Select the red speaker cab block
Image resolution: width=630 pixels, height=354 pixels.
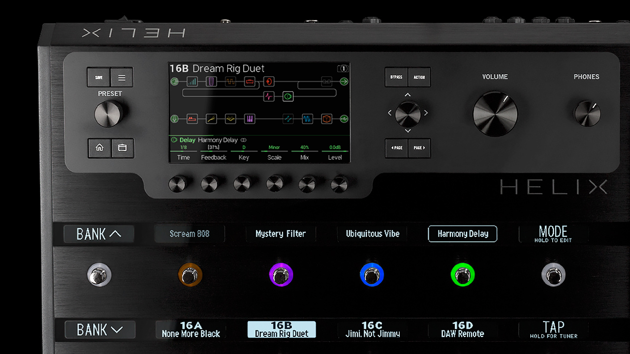[269, 82]
